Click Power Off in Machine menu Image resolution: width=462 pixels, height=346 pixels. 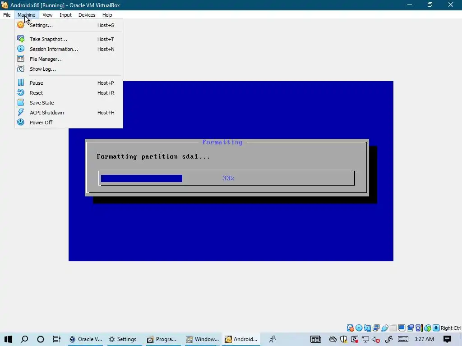click(x=69, y=123)
